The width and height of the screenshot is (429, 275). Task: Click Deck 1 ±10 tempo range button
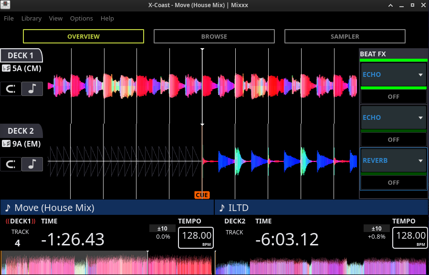coord(163,228)
